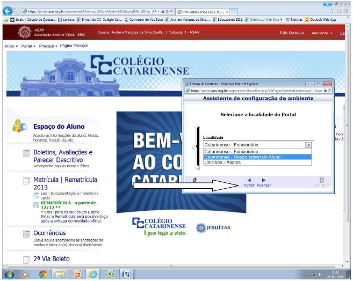Viewport: 353px width, 281px height.
Task: Open the Outlook Web App favorite
Action: pos(321,20)
